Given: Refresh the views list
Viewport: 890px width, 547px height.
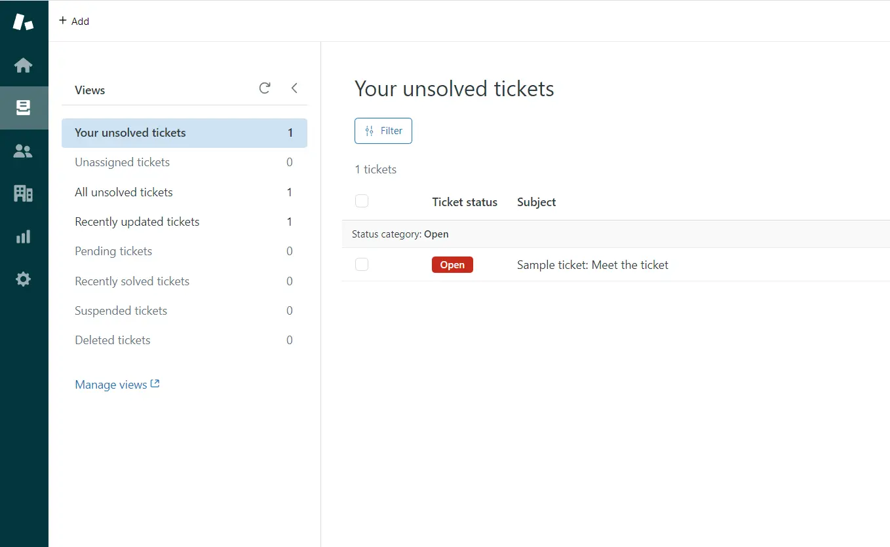Looking at the screenshot, I should coord(265,88).
